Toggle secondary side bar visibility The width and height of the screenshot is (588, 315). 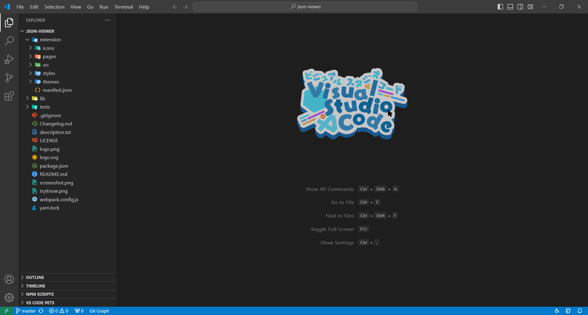(x=520, y=7)
